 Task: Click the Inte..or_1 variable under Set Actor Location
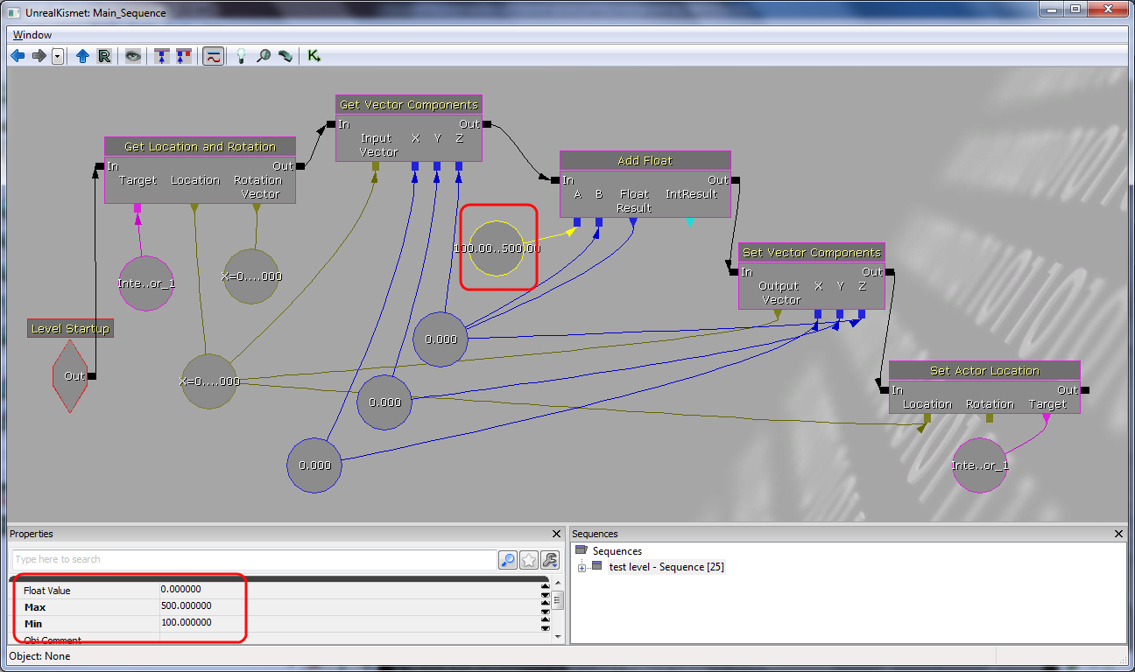pyautogui.click(x=980, y=465)
